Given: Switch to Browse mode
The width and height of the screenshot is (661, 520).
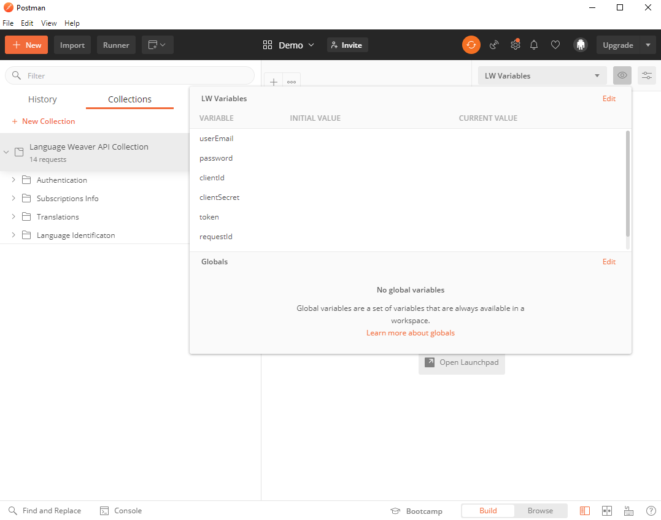Looking at the screenshot, I should click(541, 511).
